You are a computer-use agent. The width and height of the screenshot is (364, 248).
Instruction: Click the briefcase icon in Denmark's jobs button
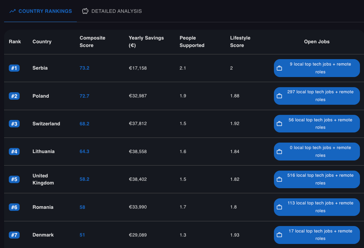pos(279,235)
